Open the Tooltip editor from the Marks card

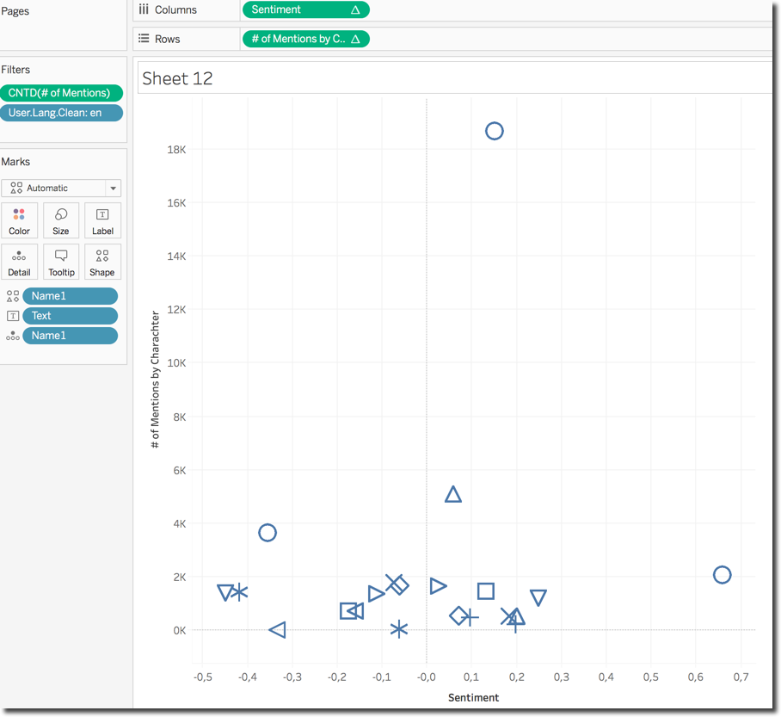[60, 262]
